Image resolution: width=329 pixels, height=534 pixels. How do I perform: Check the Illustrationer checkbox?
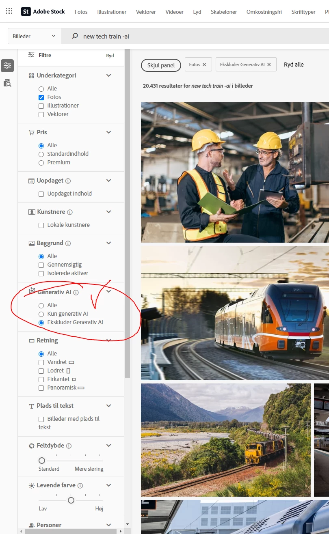[41, 106]
